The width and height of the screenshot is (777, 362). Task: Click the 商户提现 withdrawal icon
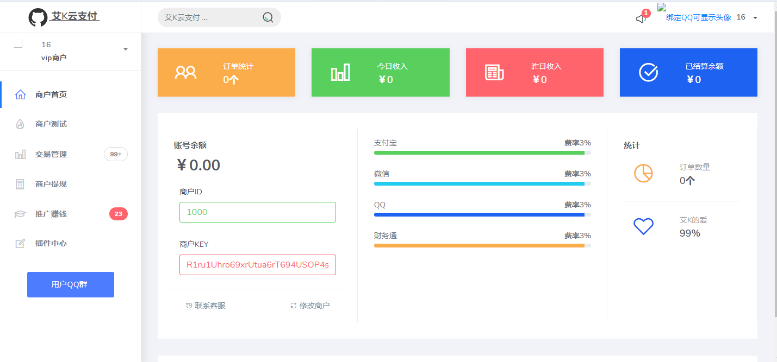pos(20,183)
